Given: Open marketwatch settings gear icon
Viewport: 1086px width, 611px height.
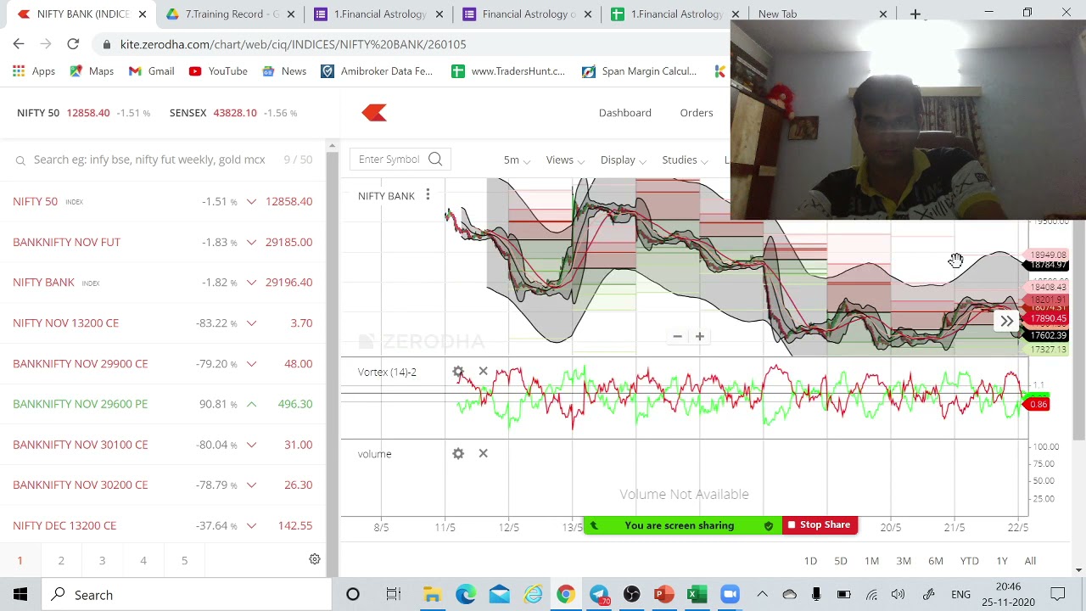Looking at the screenshot, I should [x=314, y=559].
